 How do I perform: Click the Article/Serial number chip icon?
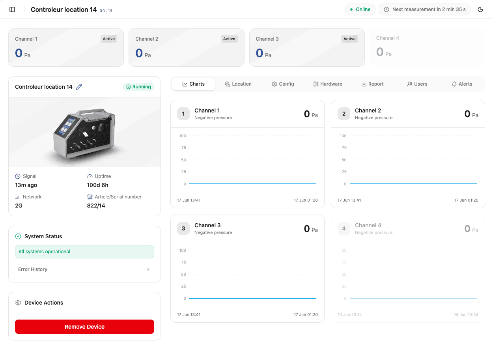(x=90, y=197)
